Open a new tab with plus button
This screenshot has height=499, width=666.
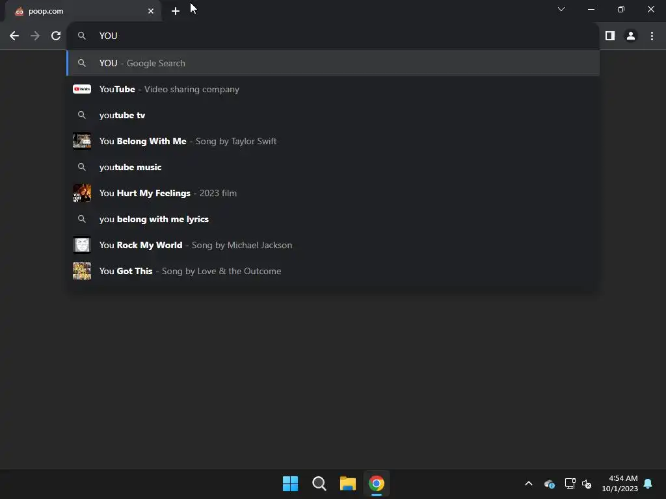[176, 11]
